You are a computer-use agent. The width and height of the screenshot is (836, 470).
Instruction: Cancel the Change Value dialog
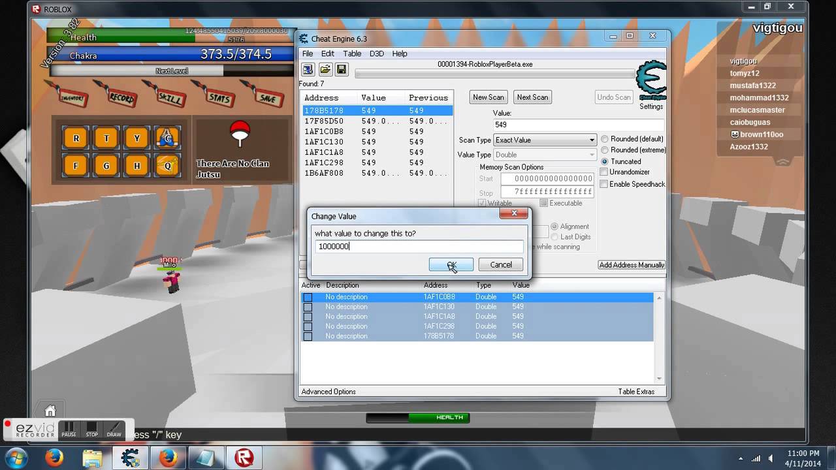click(x=501, y=264)
